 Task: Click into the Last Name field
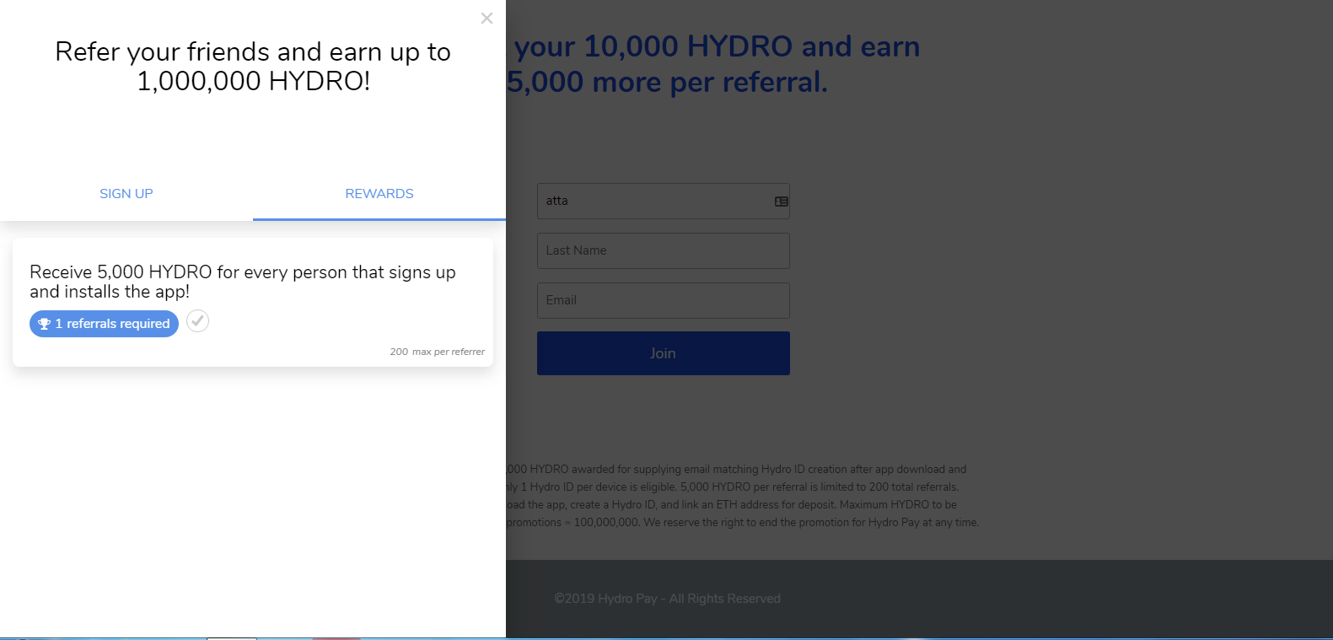(664, 250)
